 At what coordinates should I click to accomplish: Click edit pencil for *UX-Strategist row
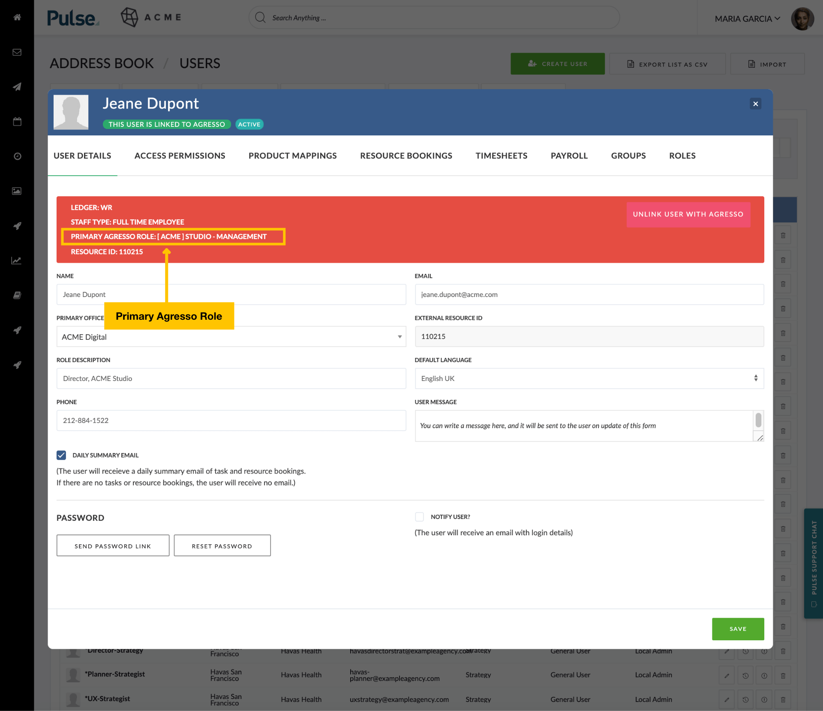click(x=727, y=699)
